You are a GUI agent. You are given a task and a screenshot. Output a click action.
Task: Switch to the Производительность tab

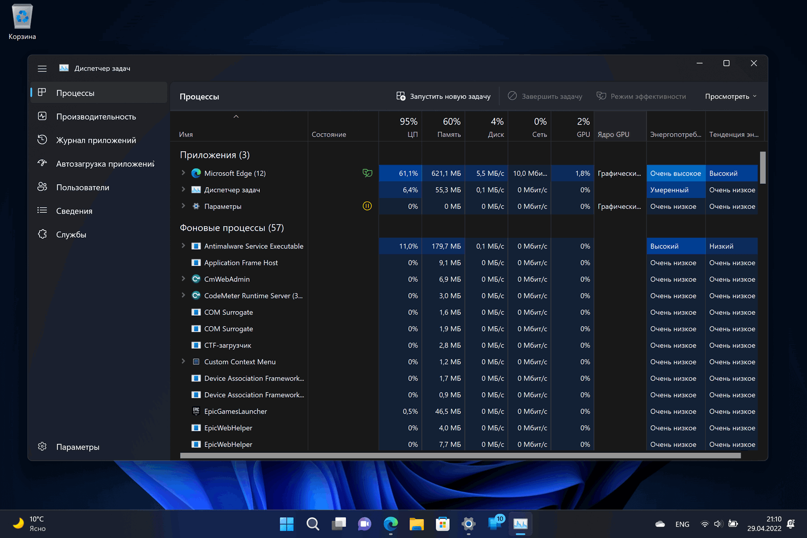96,117
